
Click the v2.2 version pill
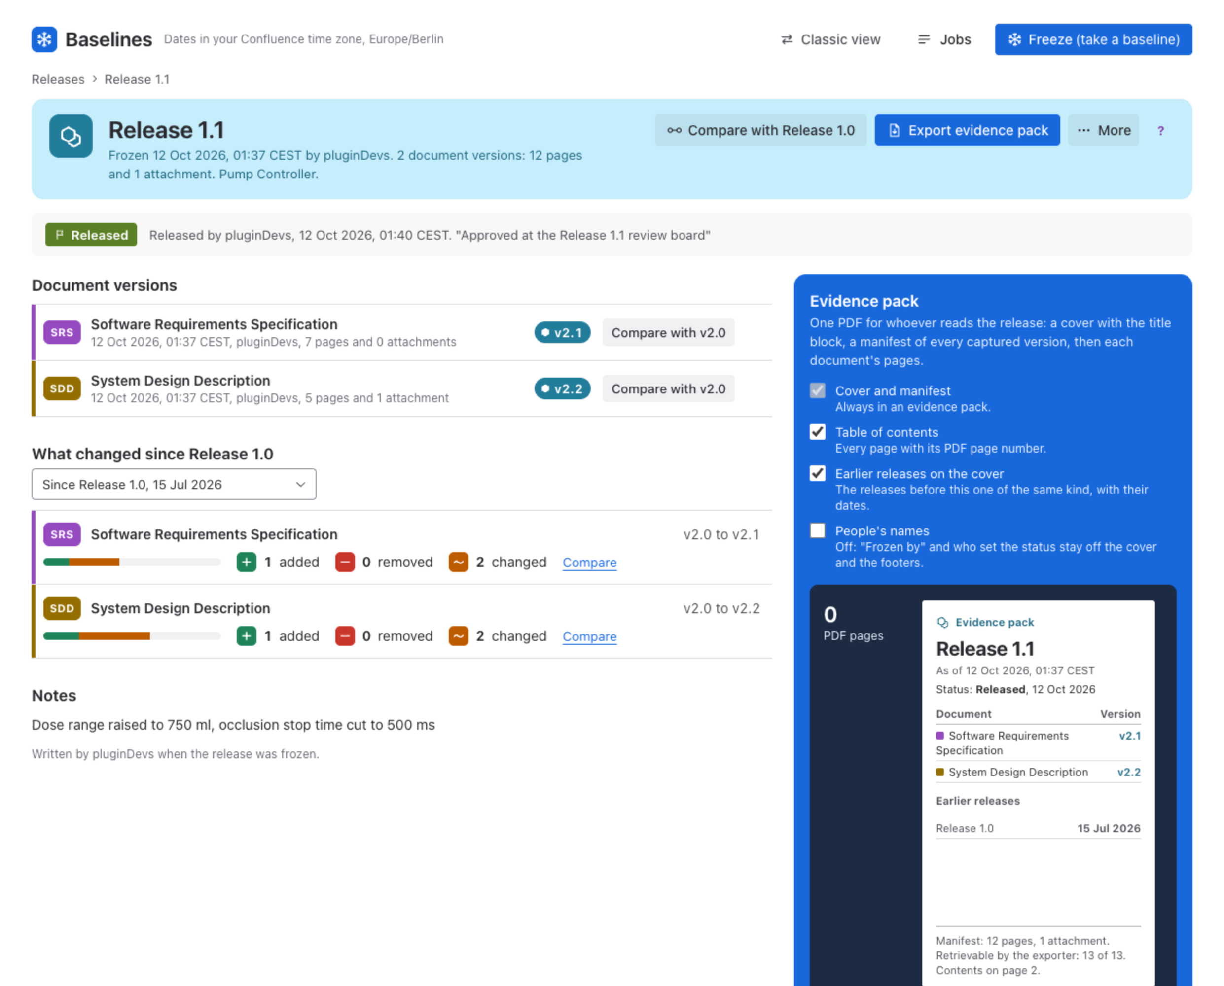click(562, 389)
